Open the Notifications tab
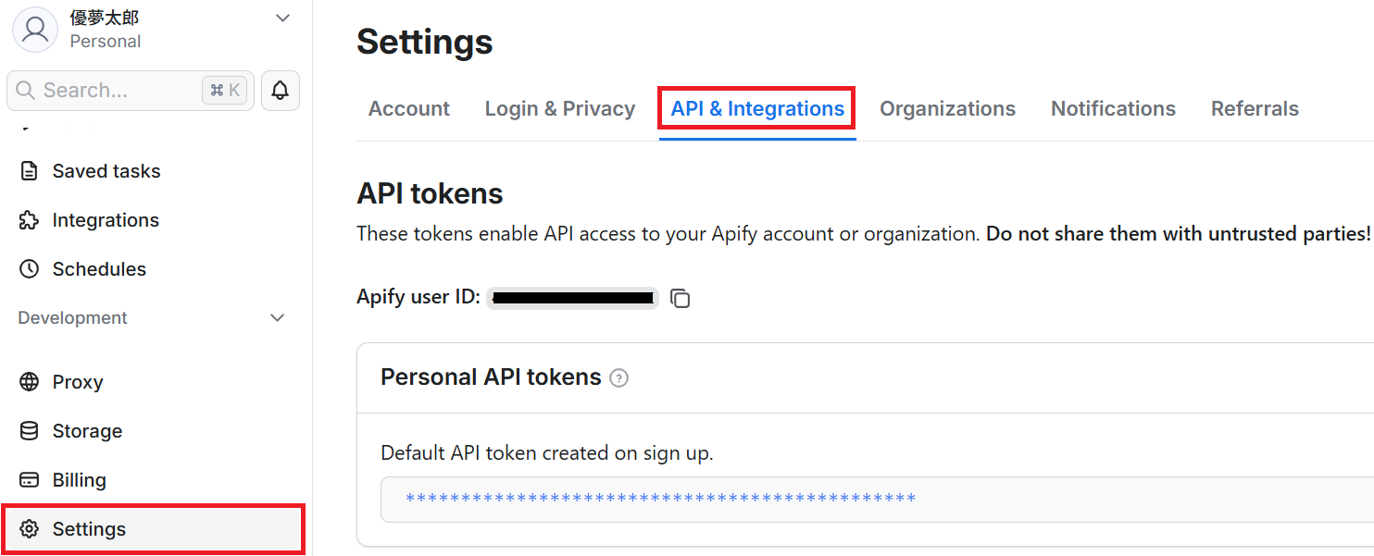 click(1113, 109)
